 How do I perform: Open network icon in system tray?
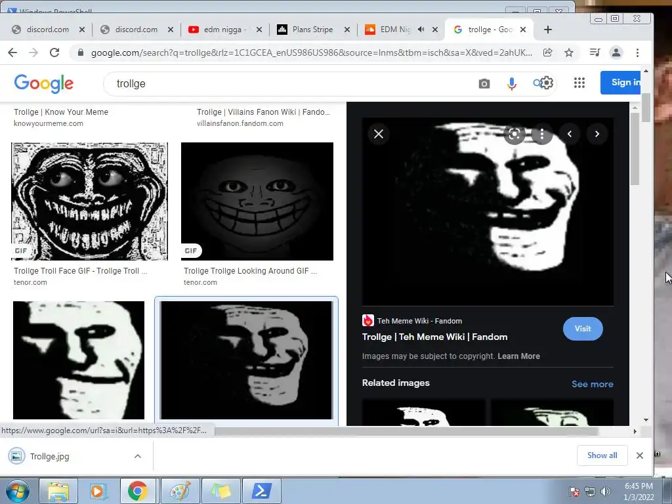click(x=590, y=492)
